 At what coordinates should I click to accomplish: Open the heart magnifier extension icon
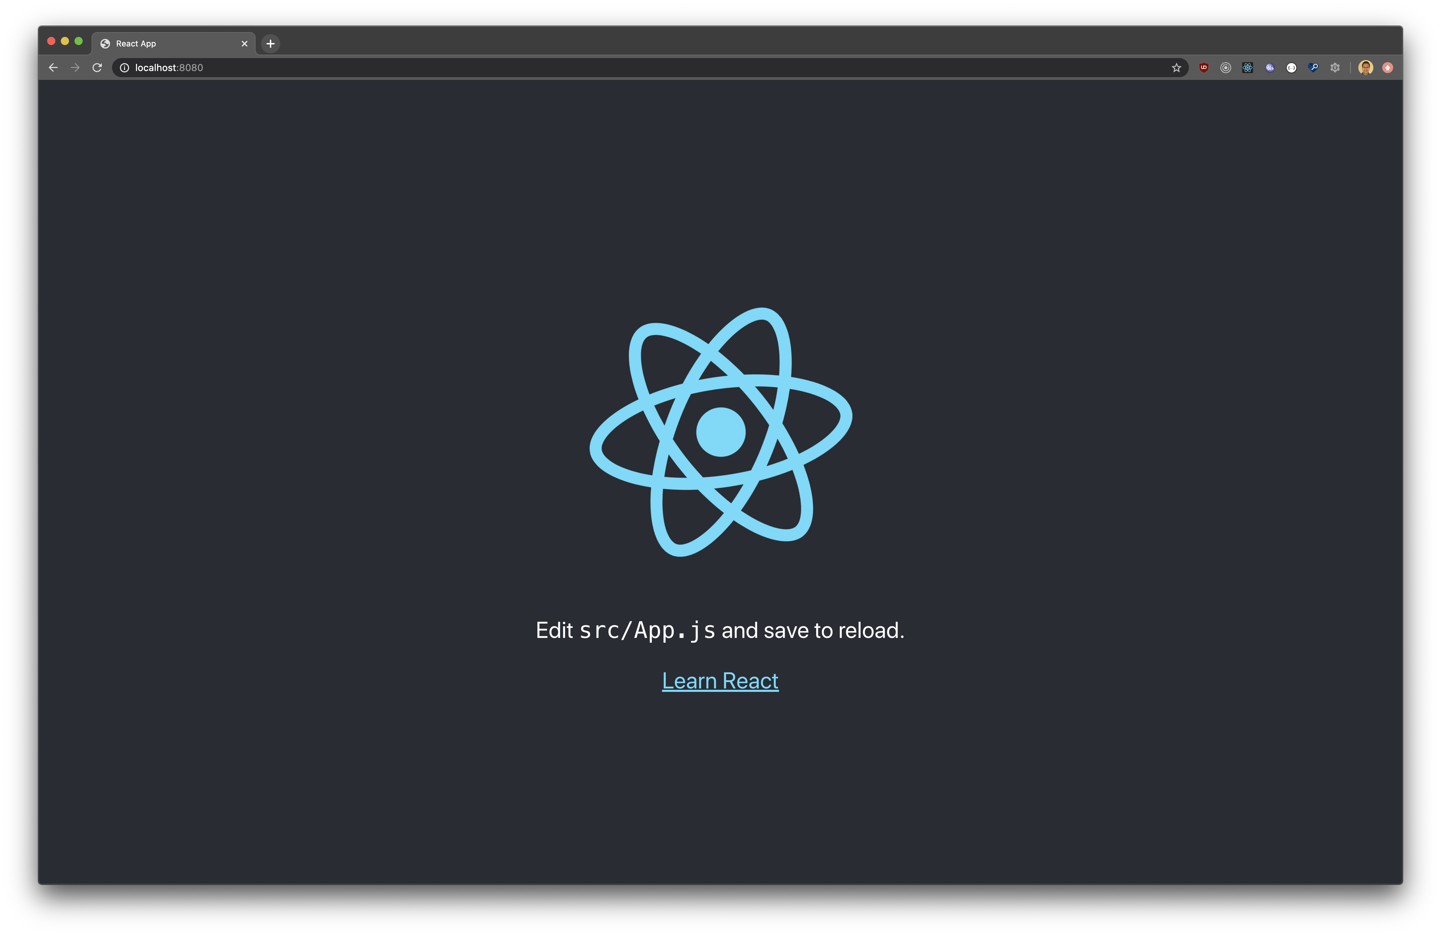click(1313, 68)
